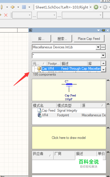
Task: Click the green back navigation arrow
Action: [x=96, y=7]
